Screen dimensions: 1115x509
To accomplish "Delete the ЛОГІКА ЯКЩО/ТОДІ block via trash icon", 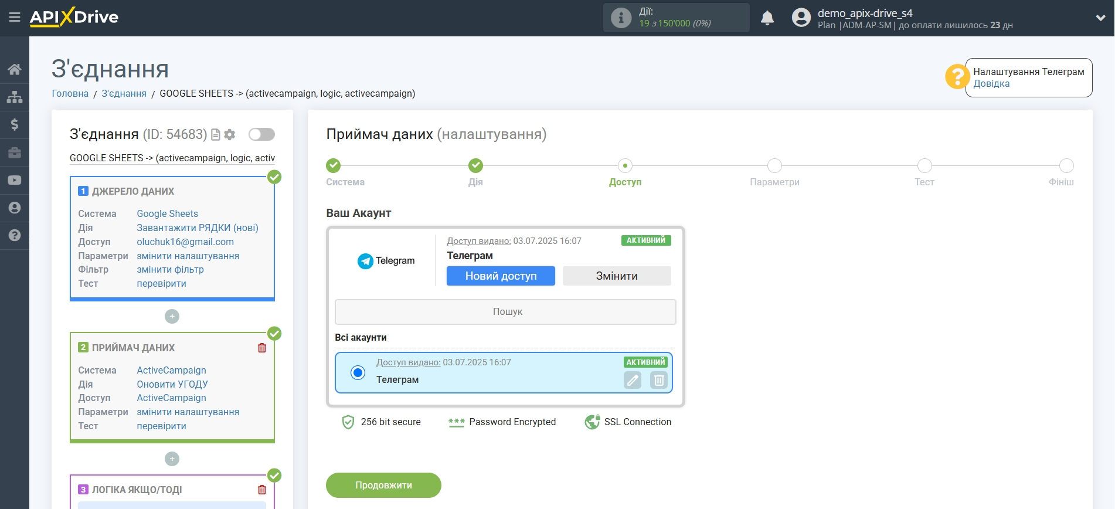I will [x=262, y=490].
